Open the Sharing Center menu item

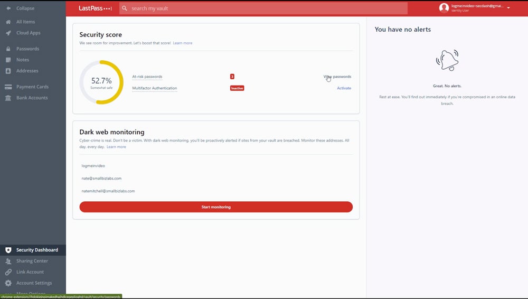32,261
